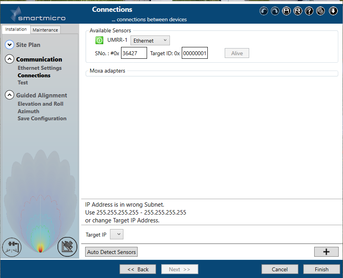Viewport: 343px width, 278px height.
Task: Select Connections in the sidebar
Action: pos(34,75)
